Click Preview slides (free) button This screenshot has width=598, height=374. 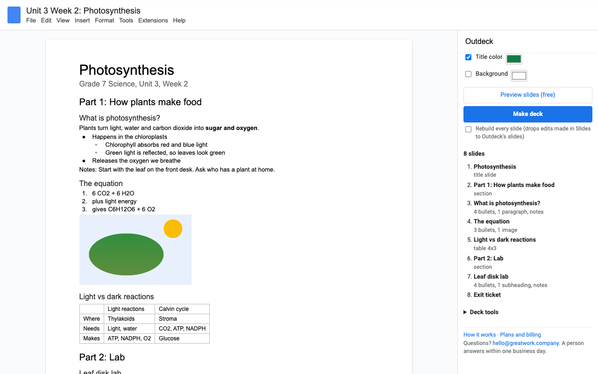pos(528,95)
